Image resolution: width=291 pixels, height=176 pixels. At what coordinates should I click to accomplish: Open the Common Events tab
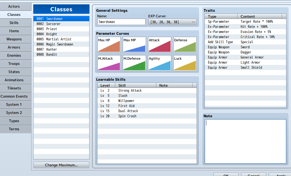[16, 96]
